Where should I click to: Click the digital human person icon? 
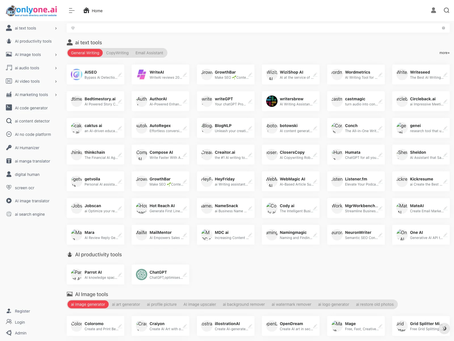point(9,174)
